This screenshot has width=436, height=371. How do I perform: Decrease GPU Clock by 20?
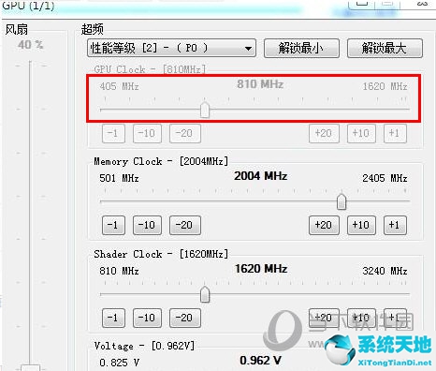(x=185, y=133)
